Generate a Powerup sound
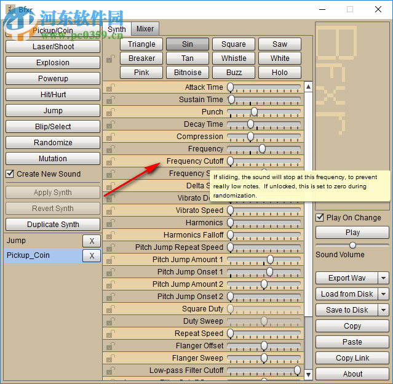Image resolution: width=393 pixels, height=384 pixels. tap(53, 79)
